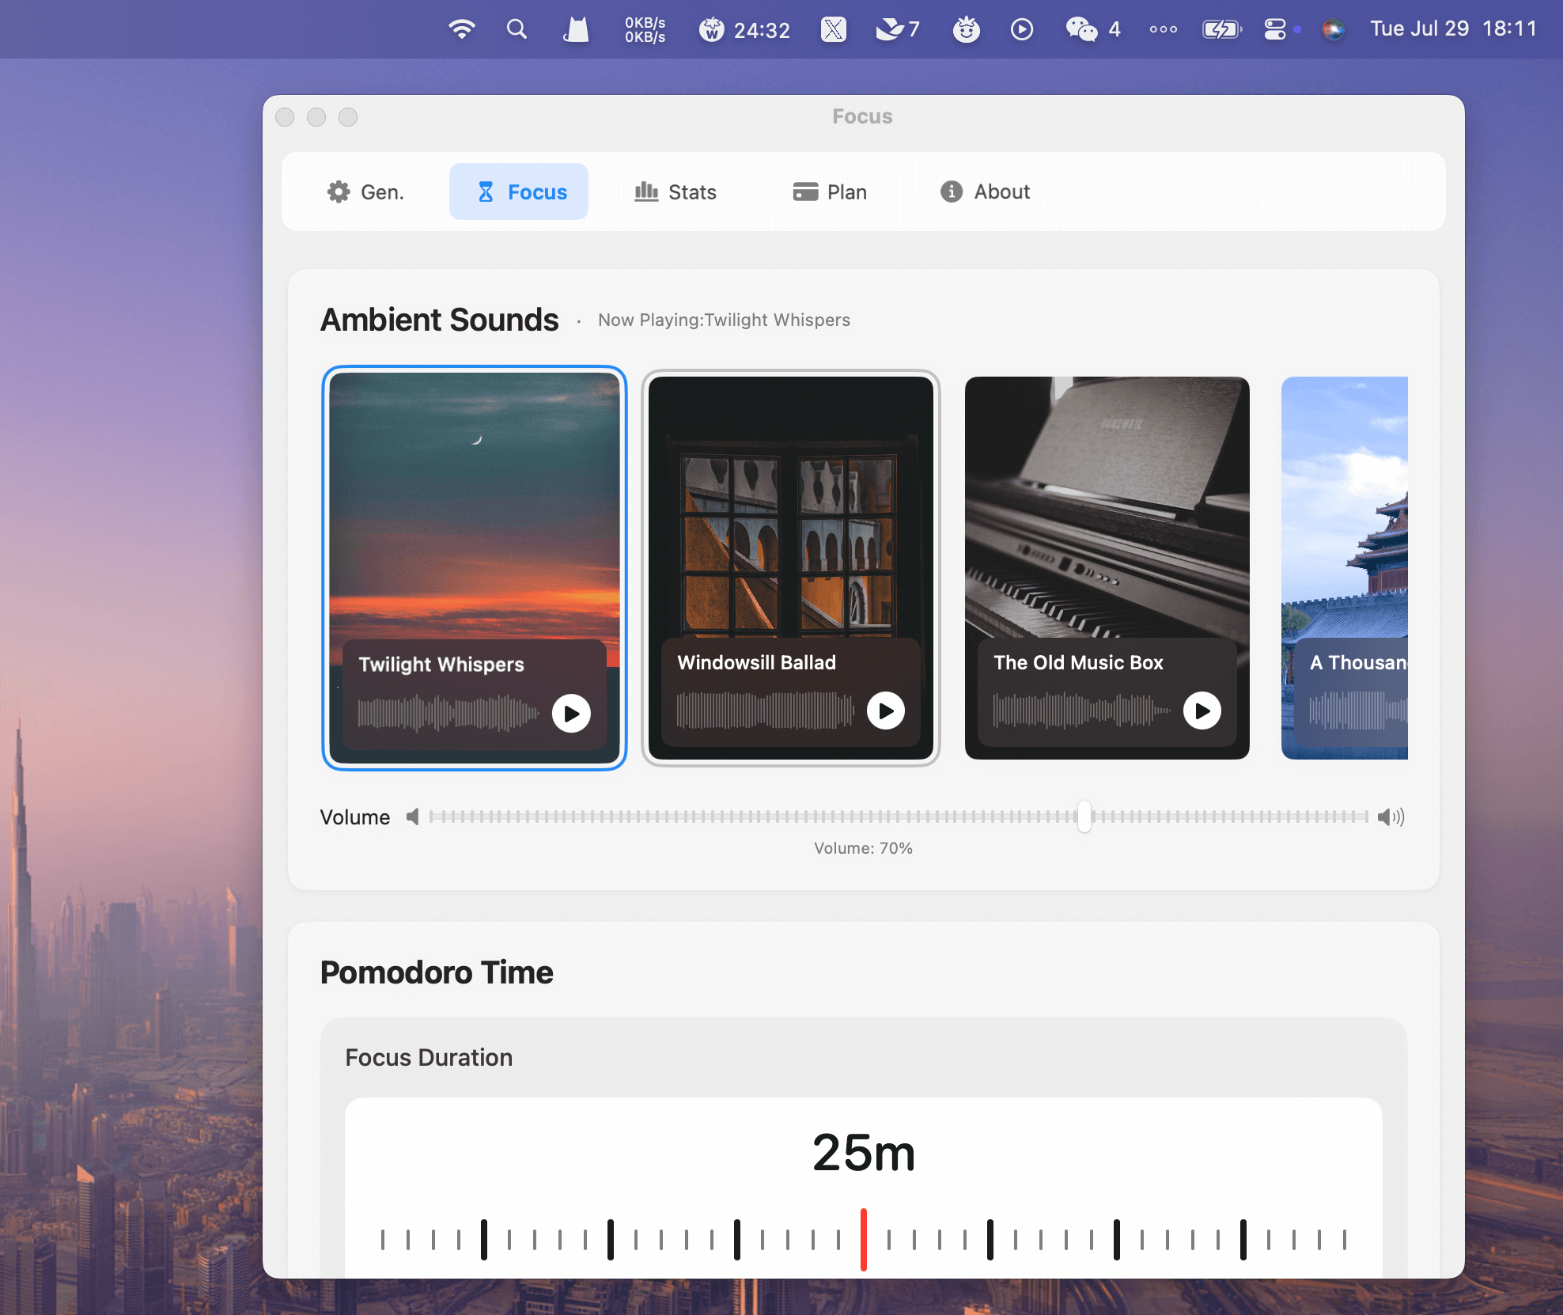Play the Windowsill Ballad track
The height and width of the screenshot is (1315, 1563).
pos(885,711)
